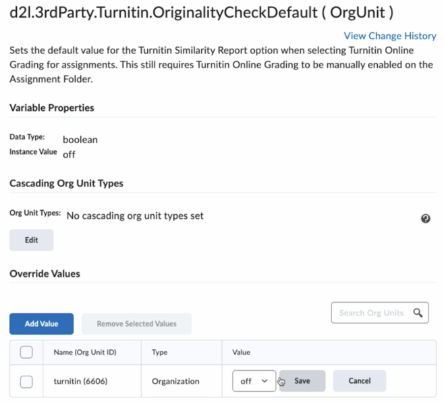This screenshot has height=402, width=444.
Task: Click the Variable Properties heading
Action: coord(52,108)
